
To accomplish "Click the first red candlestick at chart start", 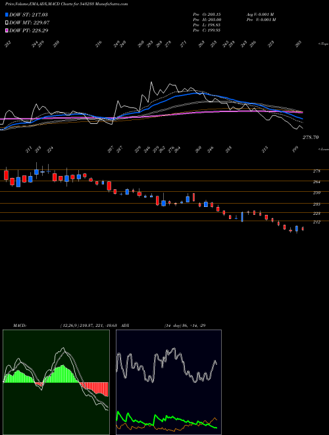I will click(6, 175).
